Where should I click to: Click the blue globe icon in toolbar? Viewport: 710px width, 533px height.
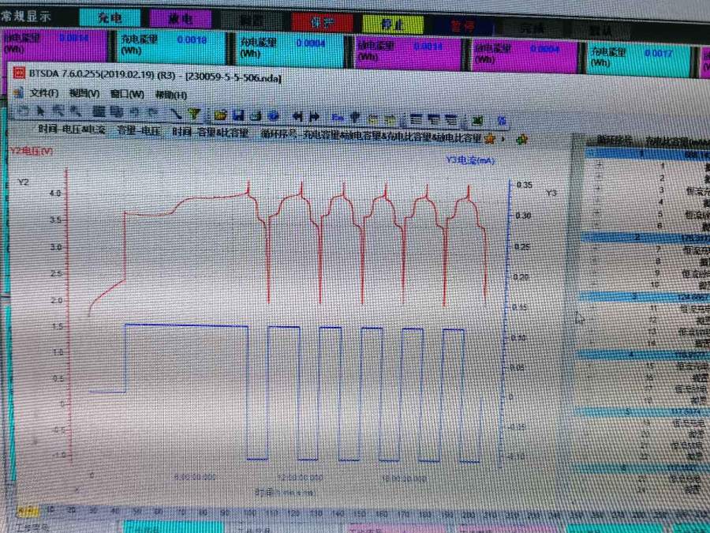274,117
